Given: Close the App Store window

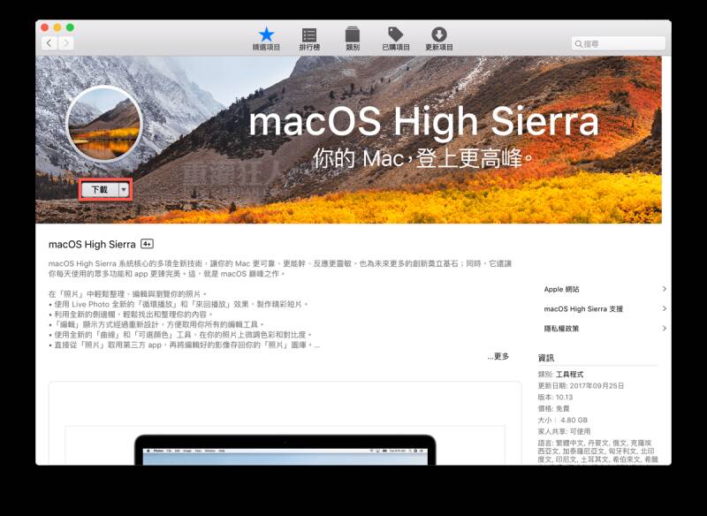Looking at the screenshot, I should click(45, 27).
